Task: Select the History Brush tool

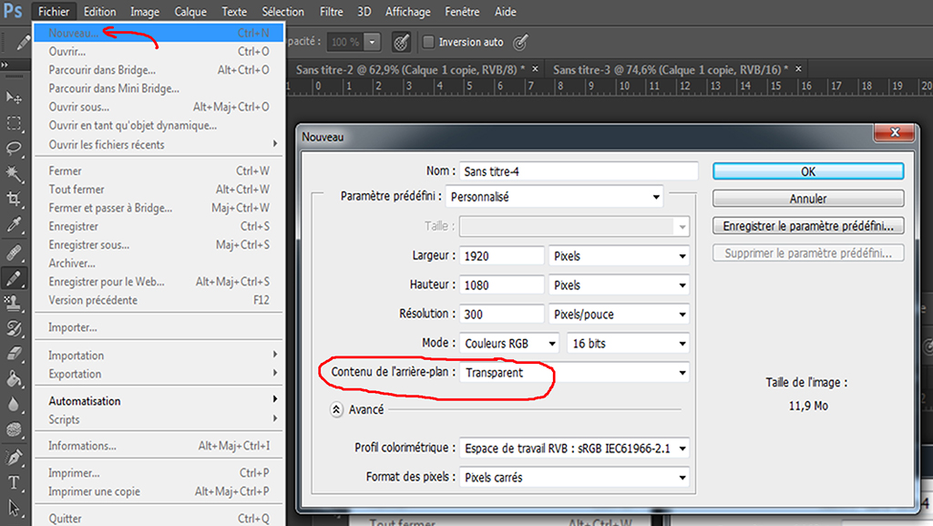Action: point(13,328)
